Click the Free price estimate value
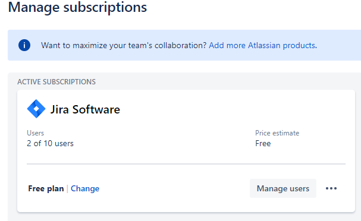The width and height of the screenshot is (361, 221). tap(263, 144)
